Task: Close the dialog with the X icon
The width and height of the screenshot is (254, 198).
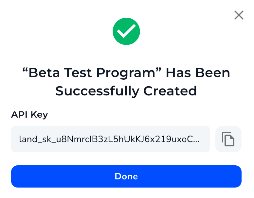Action: click(239, 15)
